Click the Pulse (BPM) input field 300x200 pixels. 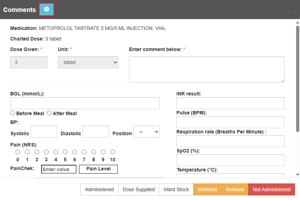coord(230,122)
